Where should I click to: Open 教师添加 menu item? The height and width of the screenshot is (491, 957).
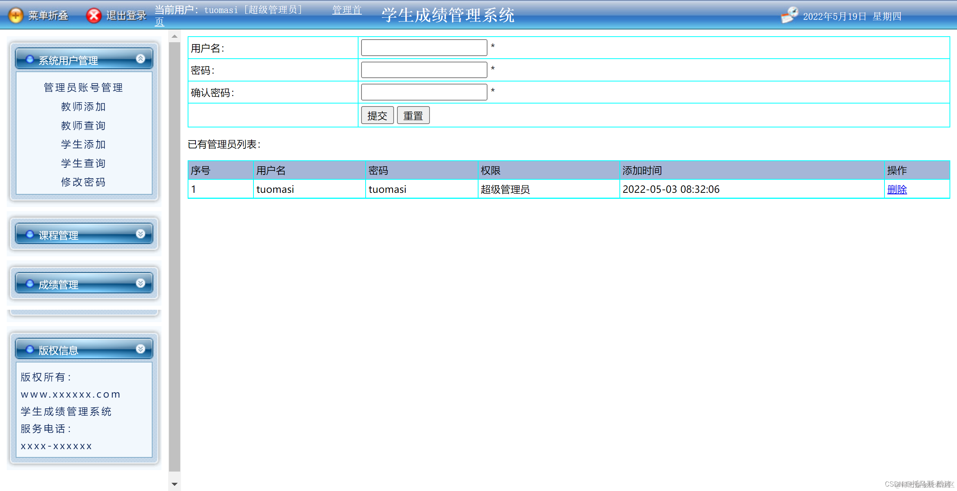[83, 106]
